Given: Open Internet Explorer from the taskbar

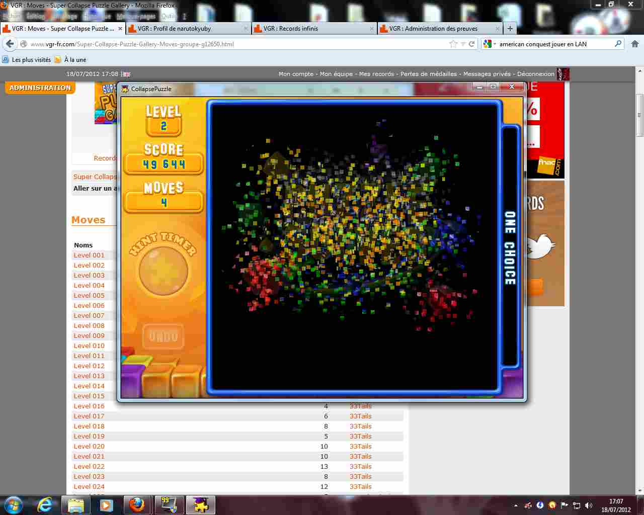Looking at the screenshot, I should [x=45, y=505].
